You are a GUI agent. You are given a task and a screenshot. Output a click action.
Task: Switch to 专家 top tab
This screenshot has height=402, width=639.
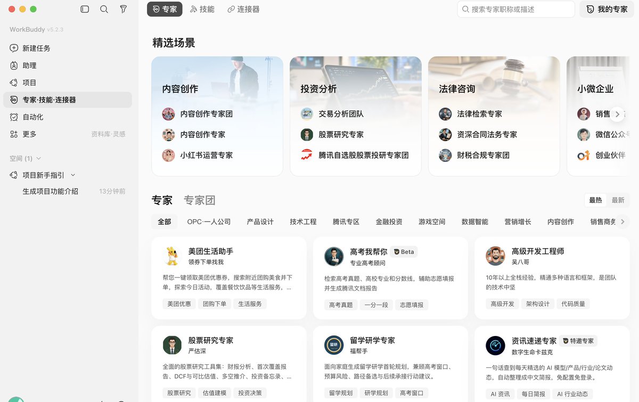[165, 9]
